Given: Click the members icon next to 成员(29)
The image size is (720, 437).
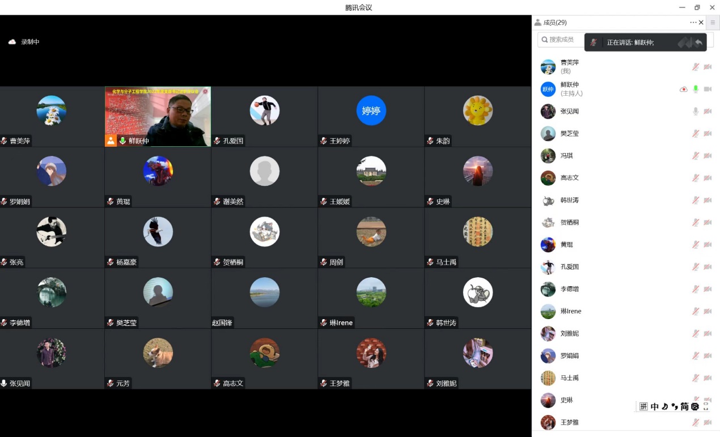Looking at the screenshot, I should pos(537,23).
